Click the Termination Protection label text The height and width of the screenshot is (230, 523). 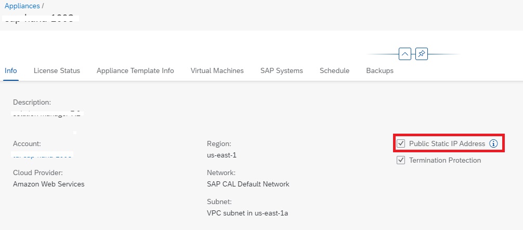(x=444, y=160)
